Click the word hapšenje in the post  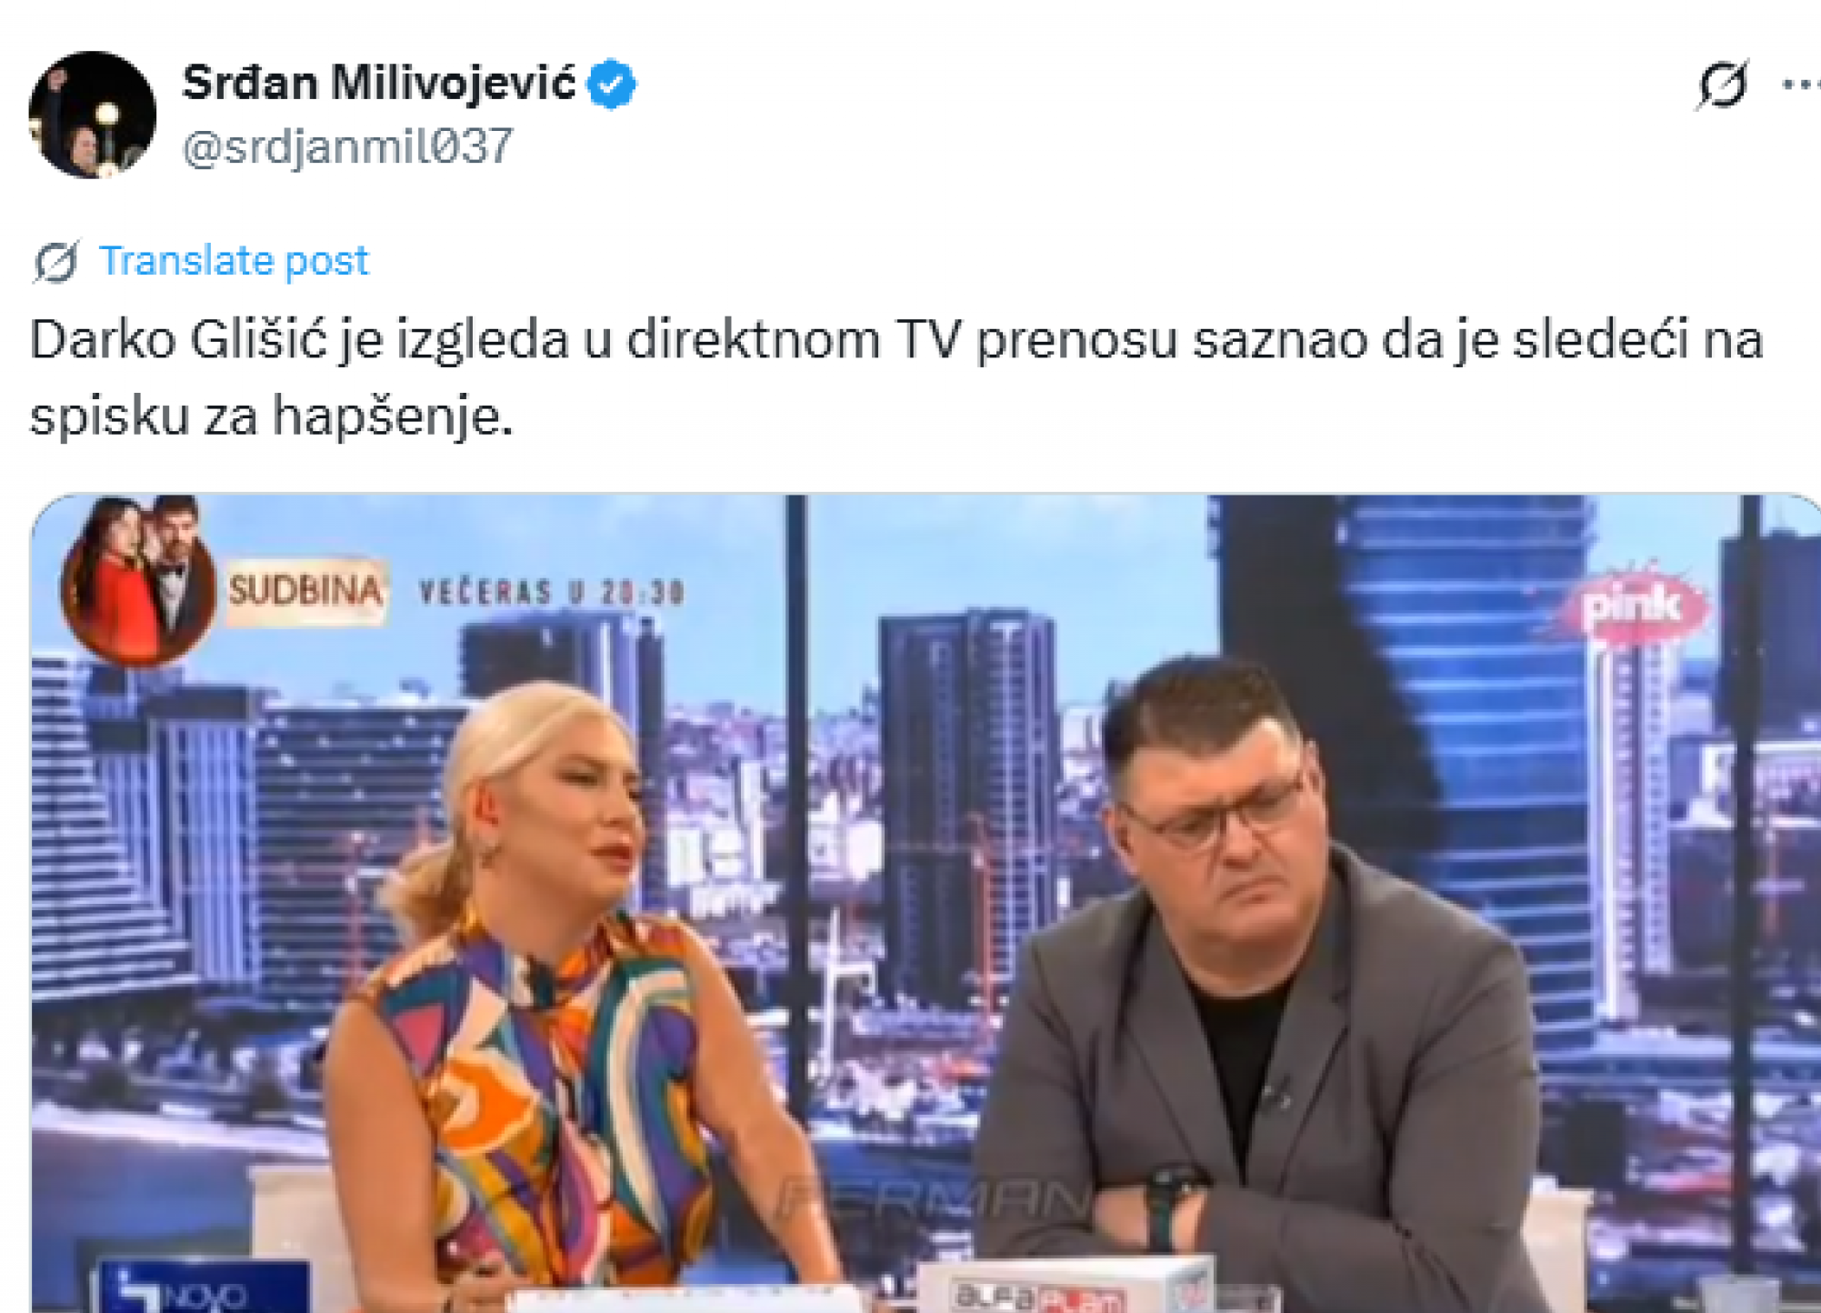click(393, 416)
